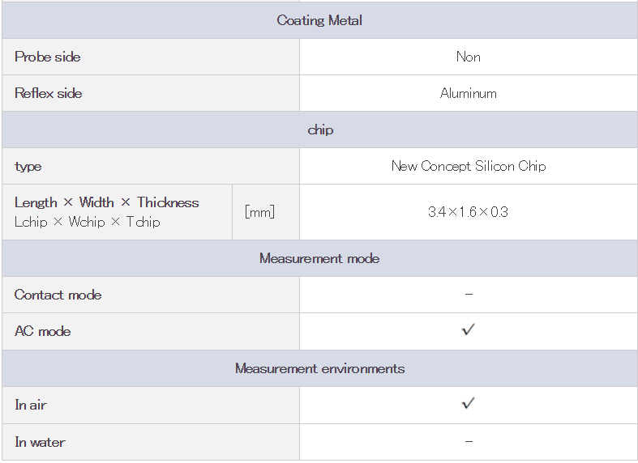Click the type row label

point(28,166)
